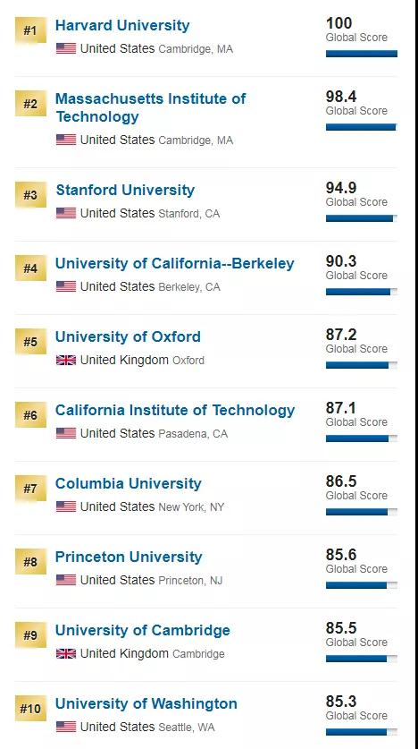Viewport: 418px width, 749px height.
Task: Click the #5 gold rank badge
Action: 30,342
